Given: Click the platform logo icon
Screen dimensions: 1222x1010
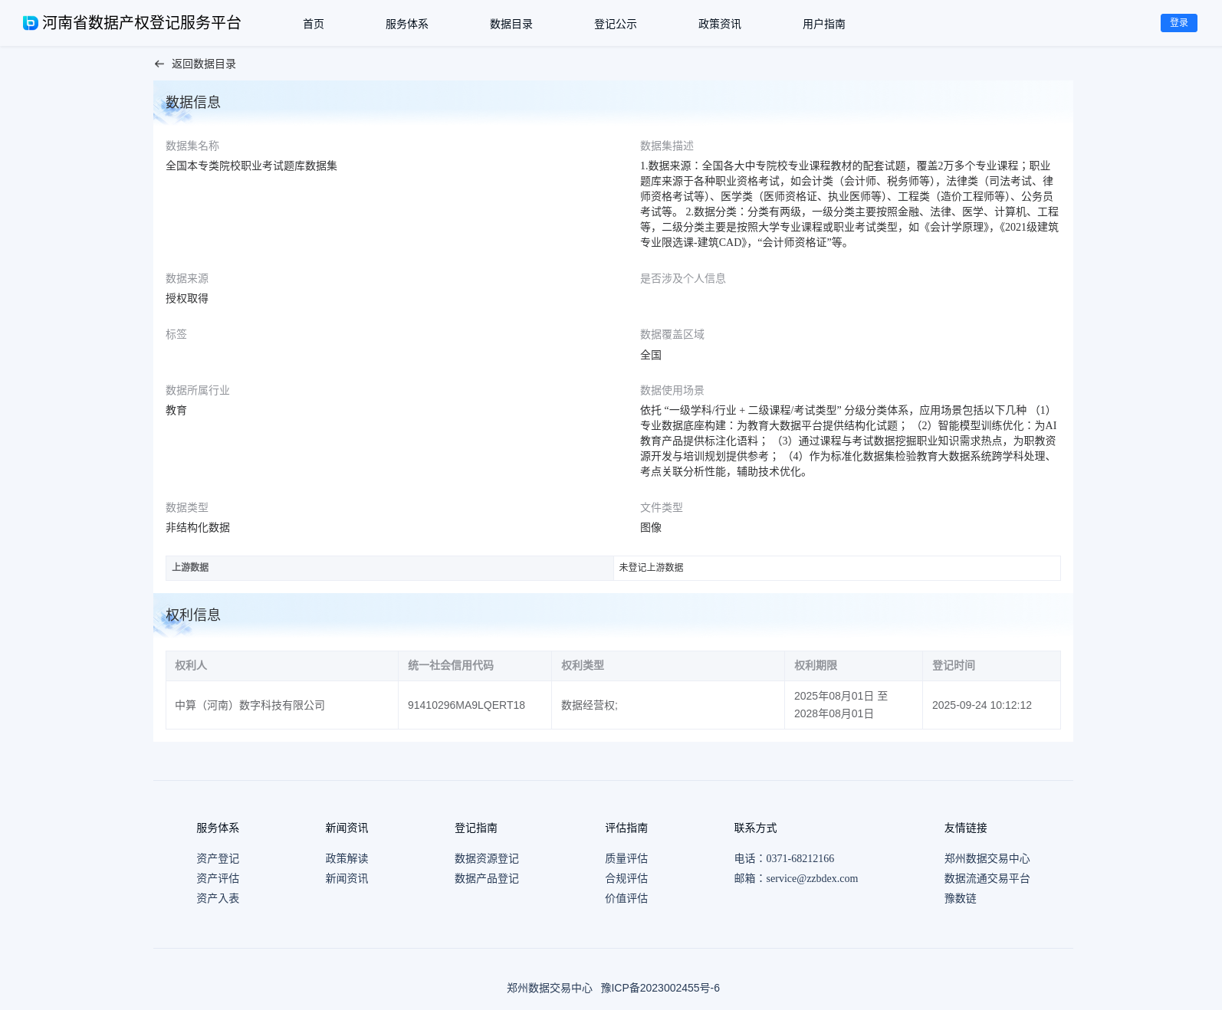Looking at the screenshot, I should (x=31, y=23).
